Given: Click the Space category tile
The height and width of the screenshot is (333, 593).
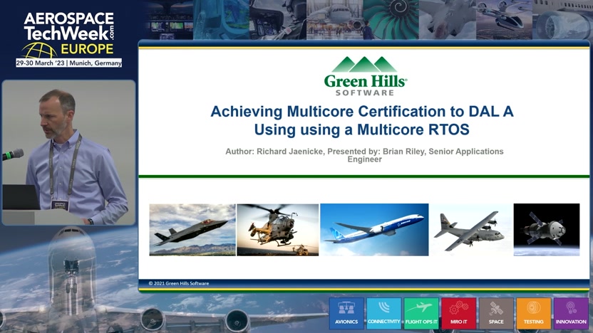Looking at the screenshot, I should coord(496,313).
